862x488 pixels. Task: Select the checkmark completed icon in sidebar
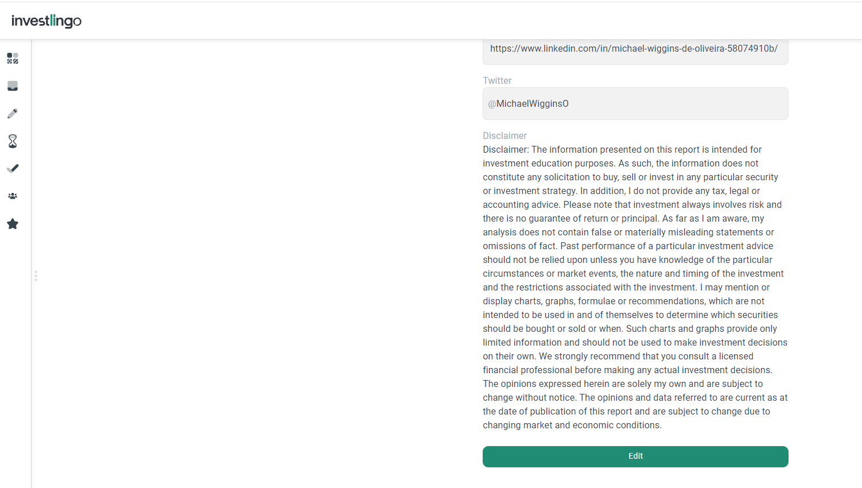click(13, 168)
